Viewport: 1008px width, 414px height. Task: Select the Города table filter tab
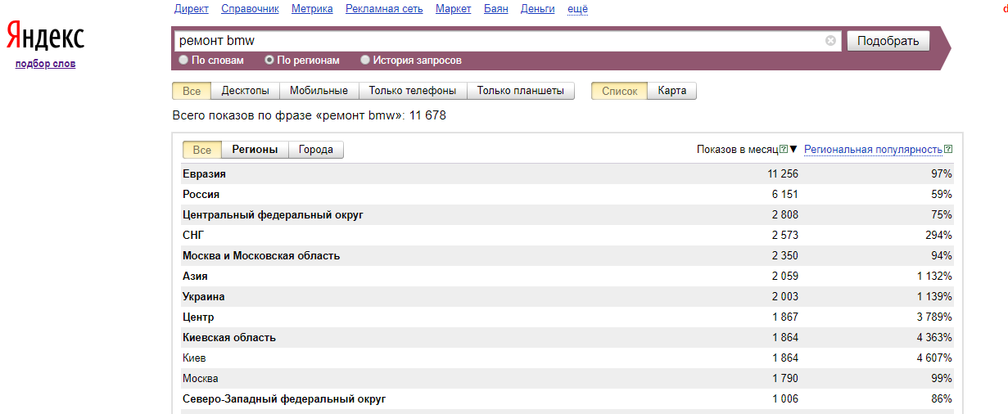[315, 150]
